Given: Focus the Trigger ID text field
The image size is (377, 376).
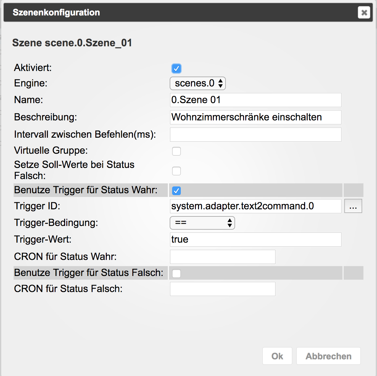Looking at the screenshot, I should point(255,206).
